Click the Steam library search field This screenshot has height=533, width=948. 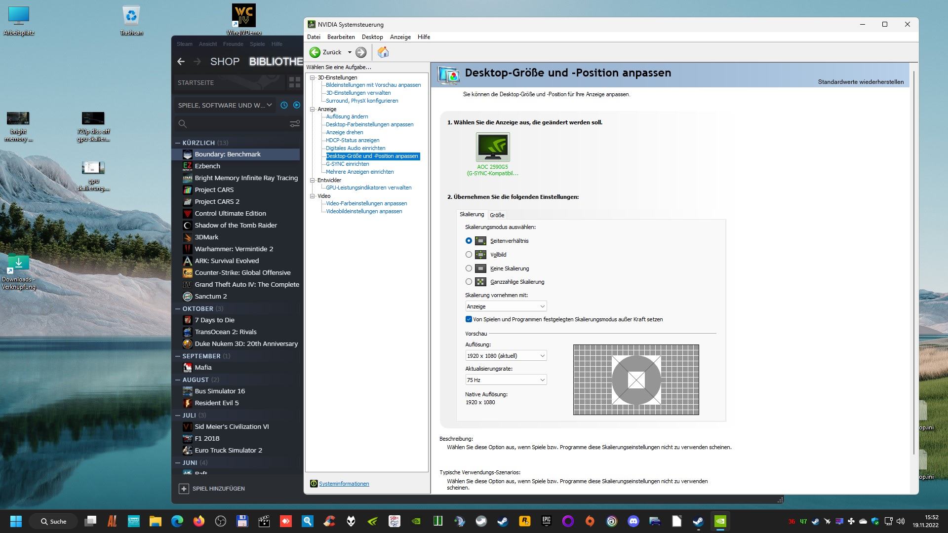click(x=232, y=124)
